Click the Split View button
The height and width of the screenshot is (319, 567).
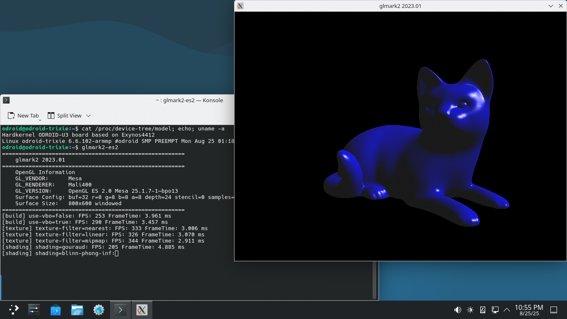pos(65,116)
